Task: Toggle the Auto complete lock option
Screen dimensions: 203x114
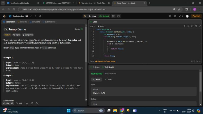Action: point(101,26)
